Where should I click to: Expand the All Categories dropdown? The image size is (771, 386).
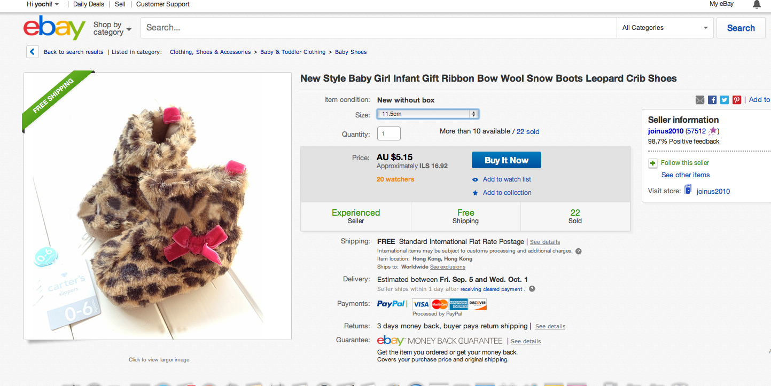pyautogui.click(x=665, y=28)
